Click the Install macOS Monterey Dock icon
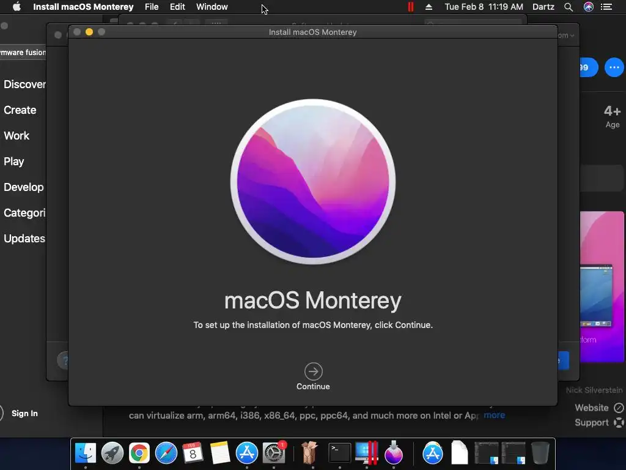Viewport: 626px width, 470px height. click(394, 453)
